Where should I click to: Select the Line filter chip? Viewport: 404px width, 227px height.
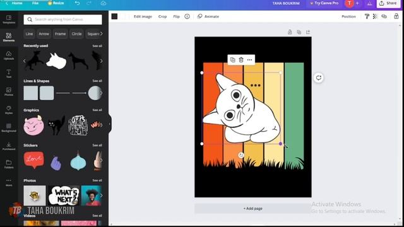click(x=29, y=33)
